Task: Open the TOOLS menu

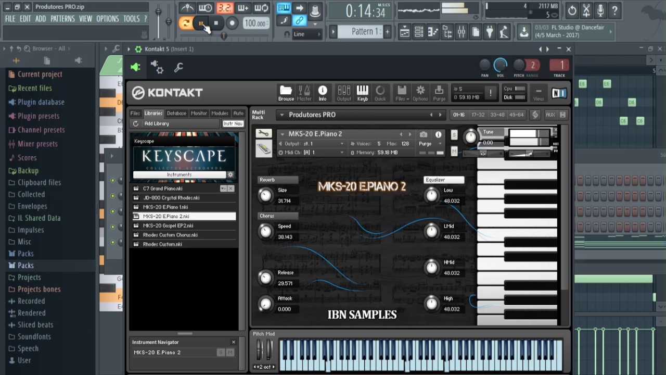Action: pos(131,19)
